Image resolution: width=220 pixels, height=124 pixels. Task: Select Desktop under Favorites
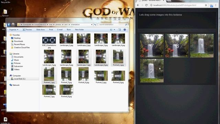pyautogui.click(x=16, y=38)
